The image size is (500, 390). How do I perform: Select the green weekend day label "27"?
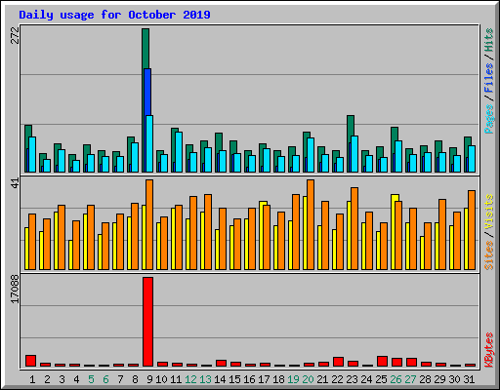pyautogui.click(x=410, y=379)
